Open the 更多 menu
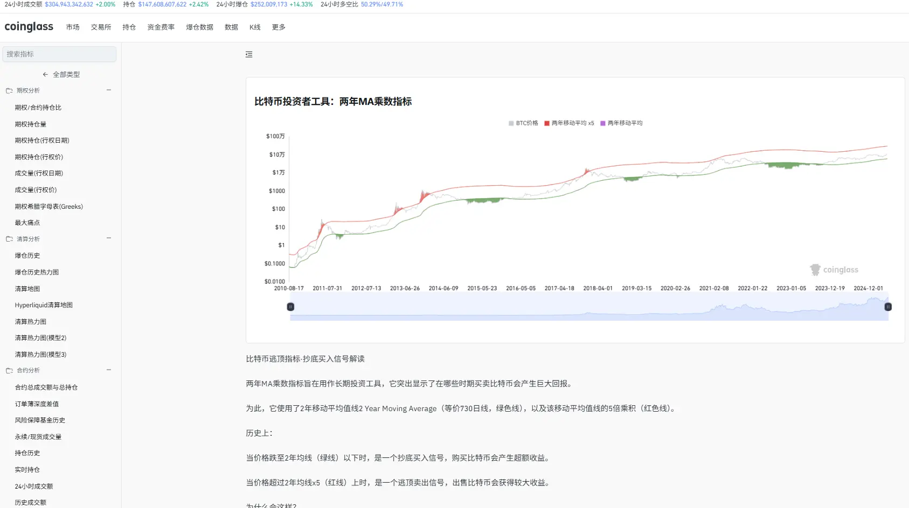909x508 pixels. click(x=279, y=27)
